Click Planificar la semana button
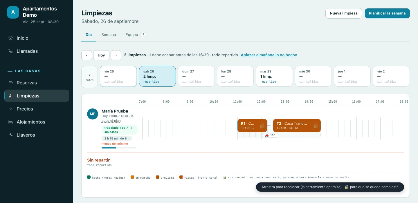 (387, 13)
